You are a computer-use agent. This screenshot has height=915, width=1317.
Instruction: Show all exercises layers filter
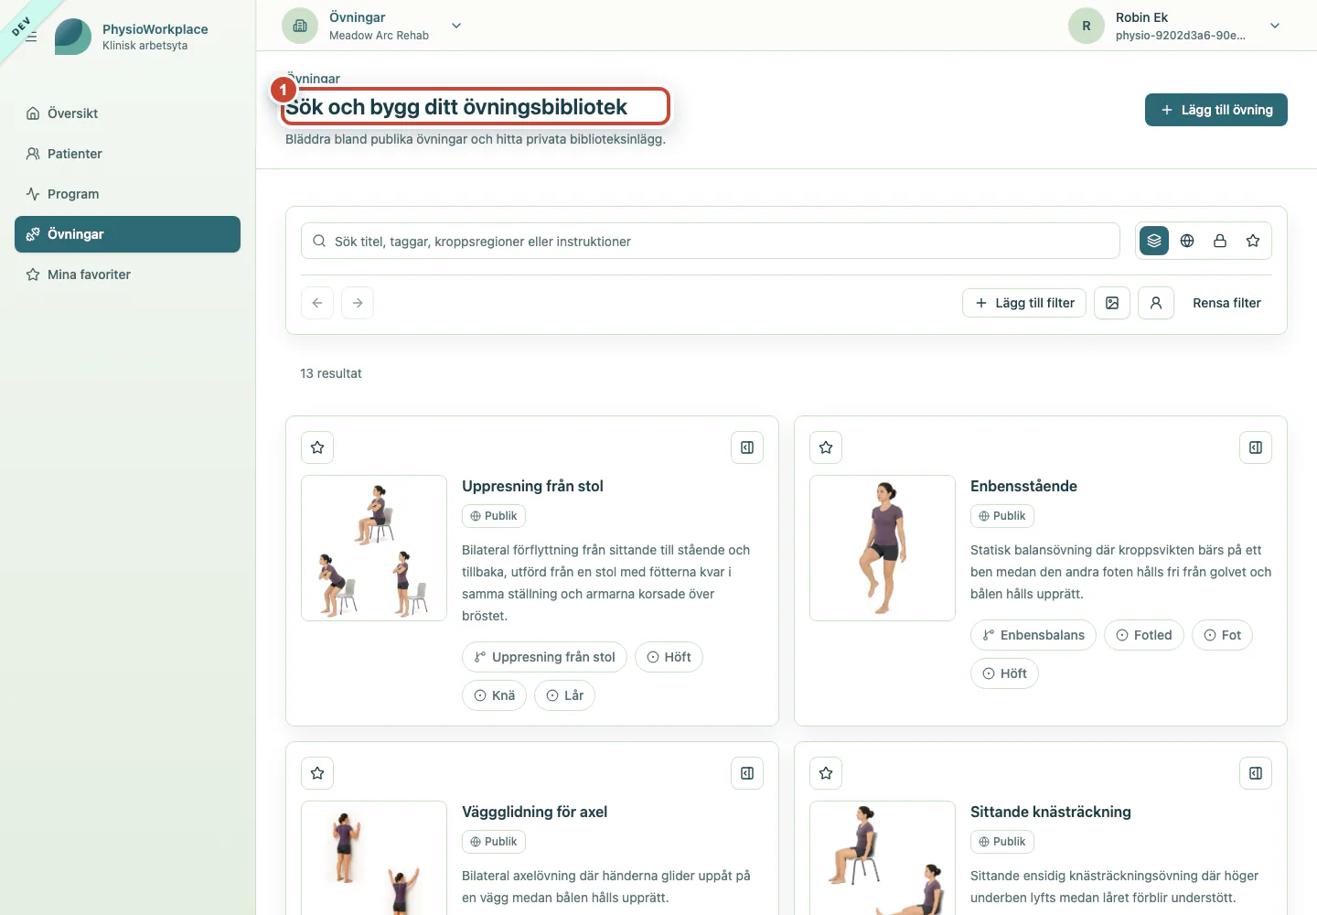click(x=1154, y=241)
